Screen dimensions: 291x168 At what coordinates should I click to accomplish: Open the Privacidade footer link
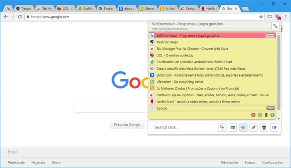[x=229, y=163]
